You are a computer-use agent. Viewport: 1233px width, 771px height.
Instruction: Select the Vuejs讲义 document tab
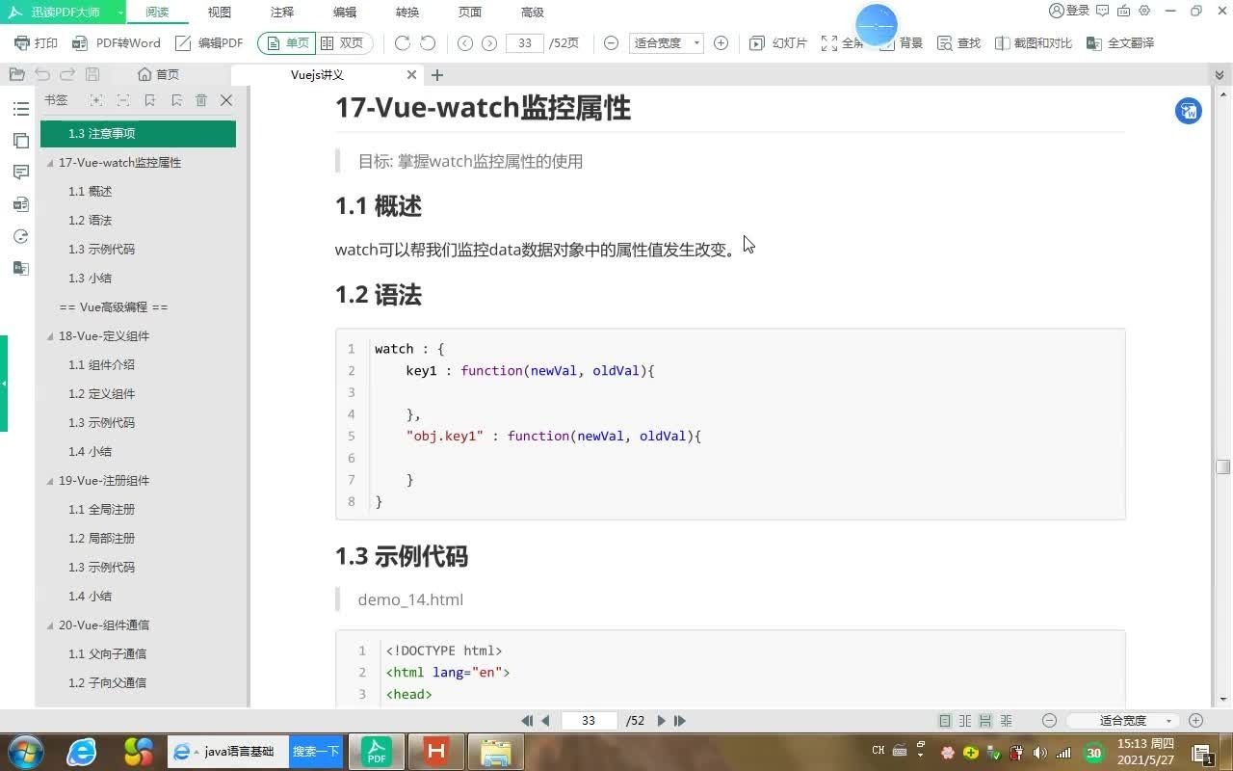coord(317,74)
